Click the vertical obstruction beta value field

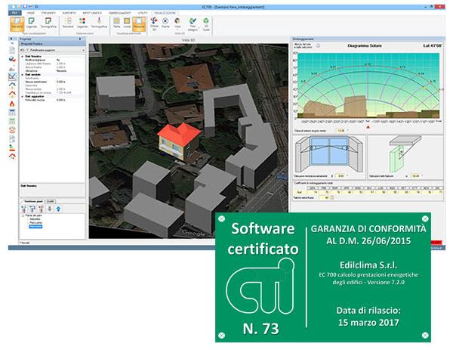pyautogui.click(x=341, y=175)
